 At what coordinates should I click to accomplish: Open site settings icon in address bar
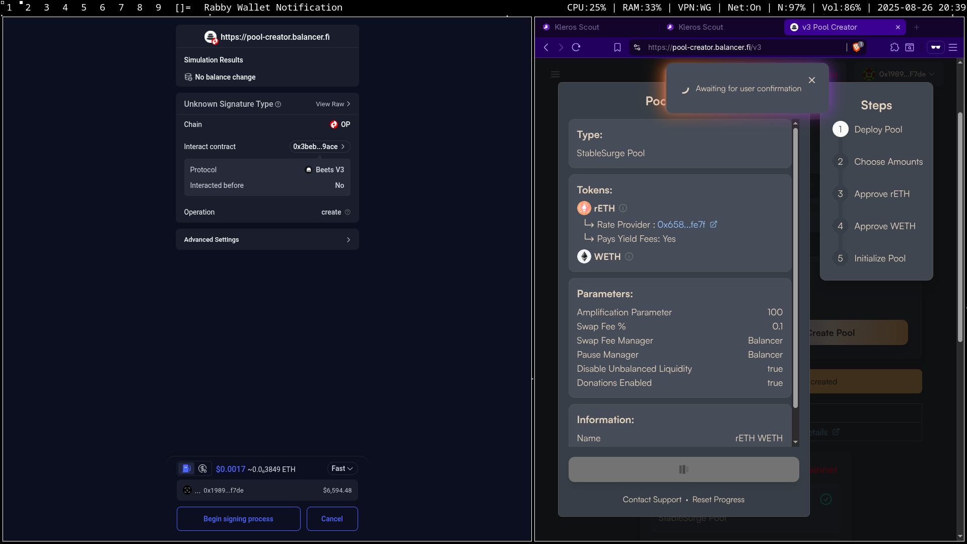pyautogui.click(x=637, y=47)
